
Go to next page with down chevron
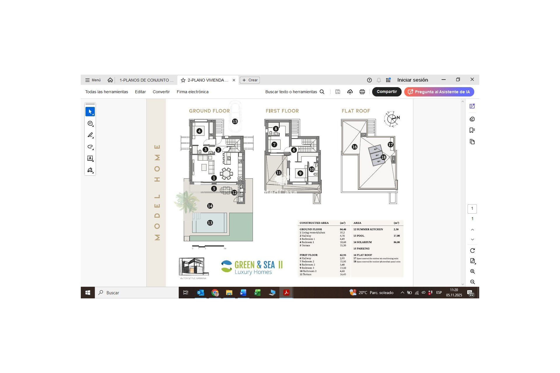click(472, 240)
